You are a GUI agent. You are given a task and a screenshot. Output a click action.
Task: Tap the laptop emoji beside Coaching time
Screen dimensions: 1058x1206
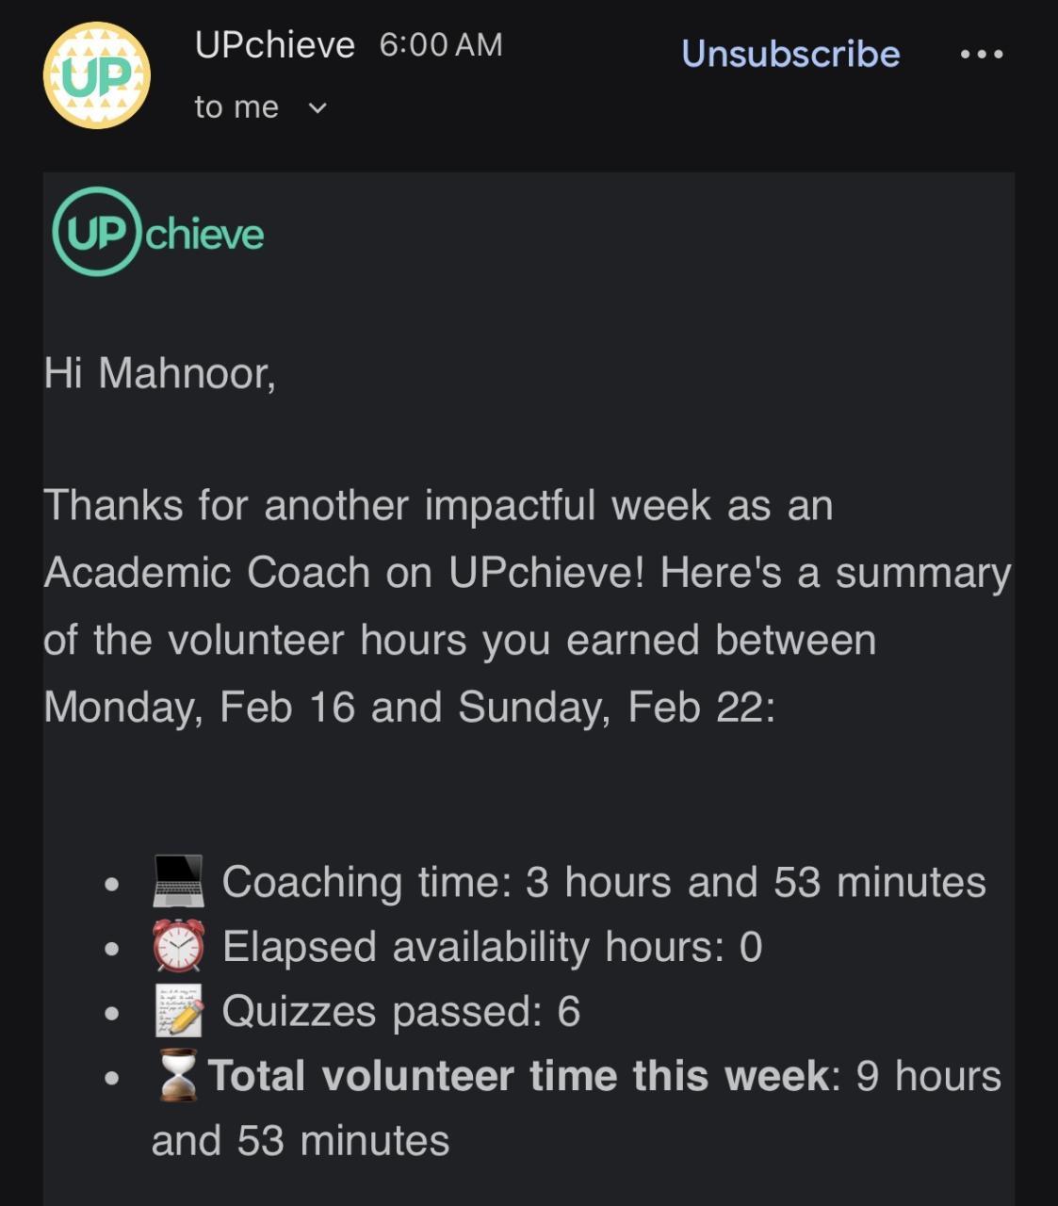point(178,882)
